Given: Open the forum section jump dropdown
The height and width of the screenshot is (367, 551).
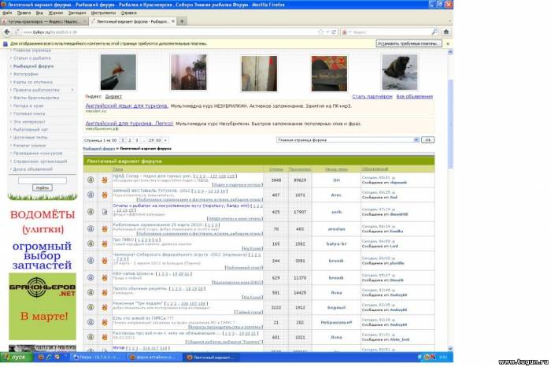Looking at the screenshot, I should 348,140.
